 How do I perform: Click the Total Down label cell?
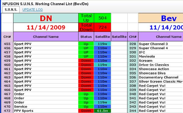point(86,27)
